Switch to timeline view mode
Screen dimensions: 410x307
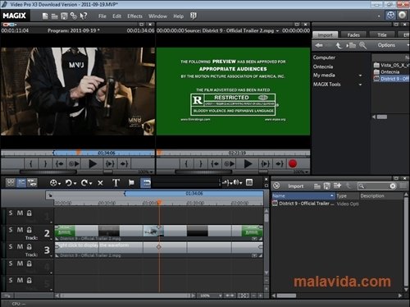point(21,182)
